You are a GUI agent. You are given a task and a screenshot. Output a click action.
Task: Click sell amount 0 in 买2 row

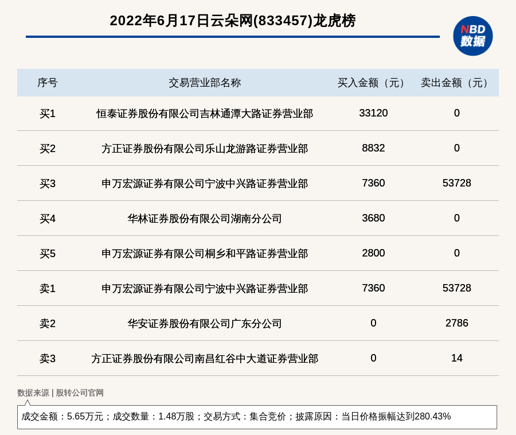[x=457, y=148]
